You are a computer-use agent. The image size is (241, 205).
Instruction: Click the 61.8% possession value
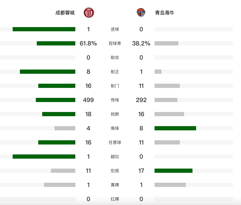[x=88, y=43]
